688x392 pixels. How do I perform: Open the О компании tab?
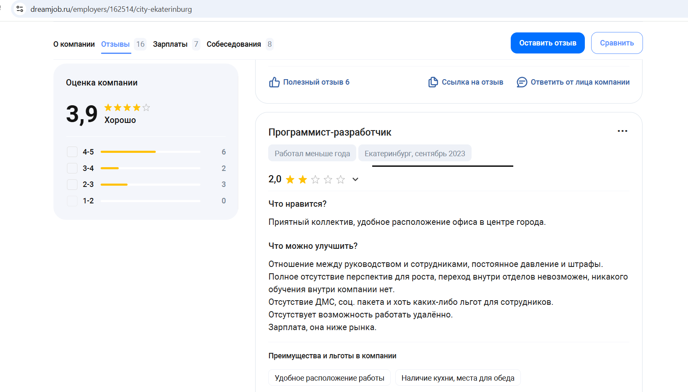click(x=74, y=44)
